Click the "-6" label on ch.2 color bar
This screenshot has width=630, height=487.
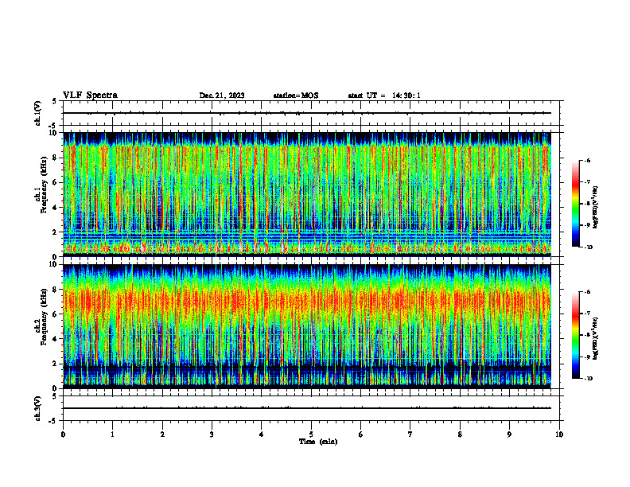[587, 292]
